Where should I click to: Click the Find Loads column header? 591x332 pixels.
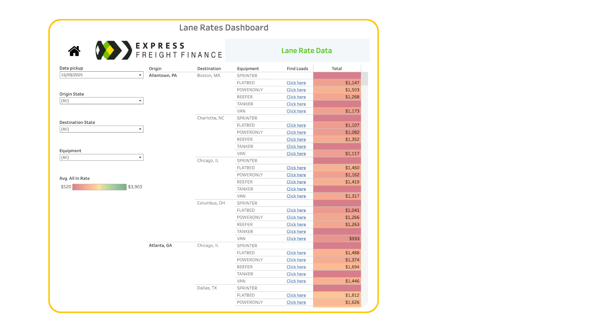pyautogui.click(x=297, y=69)
